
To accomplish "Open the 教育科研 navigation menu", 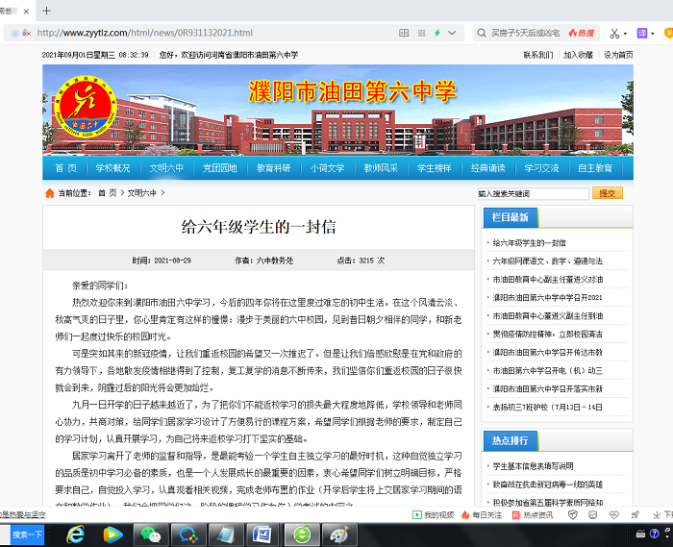I will coord(274,168).
